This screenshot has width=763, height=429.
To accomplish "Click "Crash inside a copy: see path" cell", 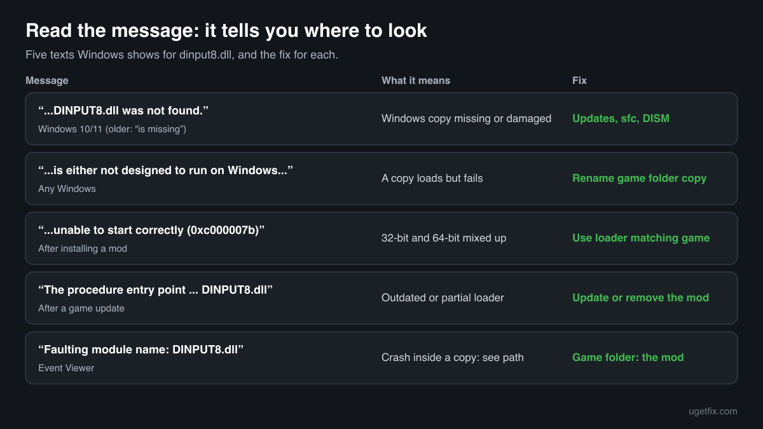I will point(453,358).
